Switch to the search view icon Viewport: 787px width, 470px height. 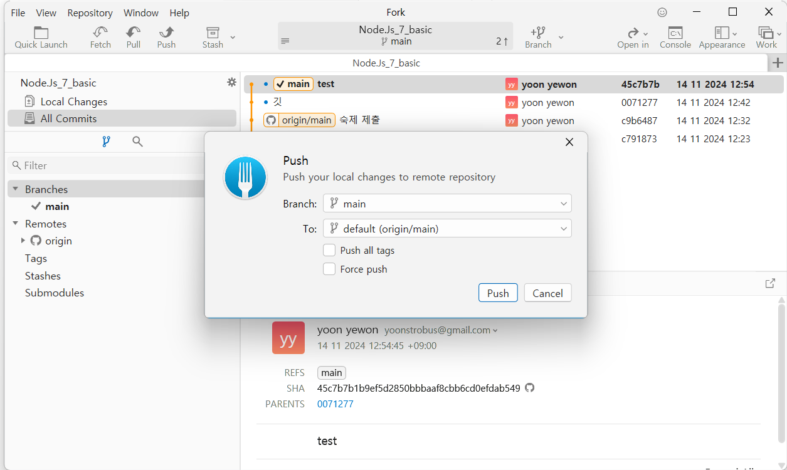pyautogui.click(x=137, y=142)
